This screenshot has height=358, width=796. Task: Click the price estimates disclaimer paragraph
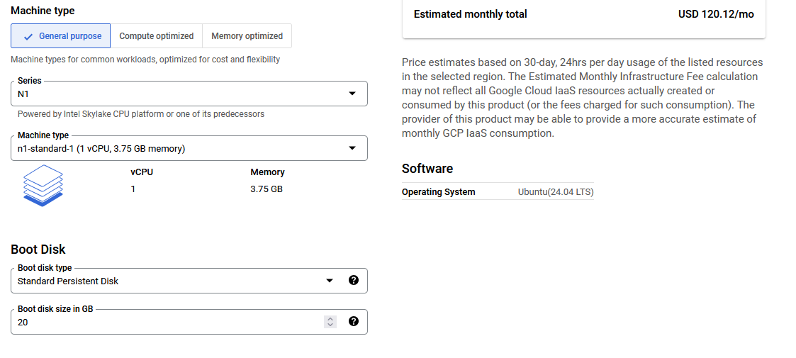[x=582, y=98]
